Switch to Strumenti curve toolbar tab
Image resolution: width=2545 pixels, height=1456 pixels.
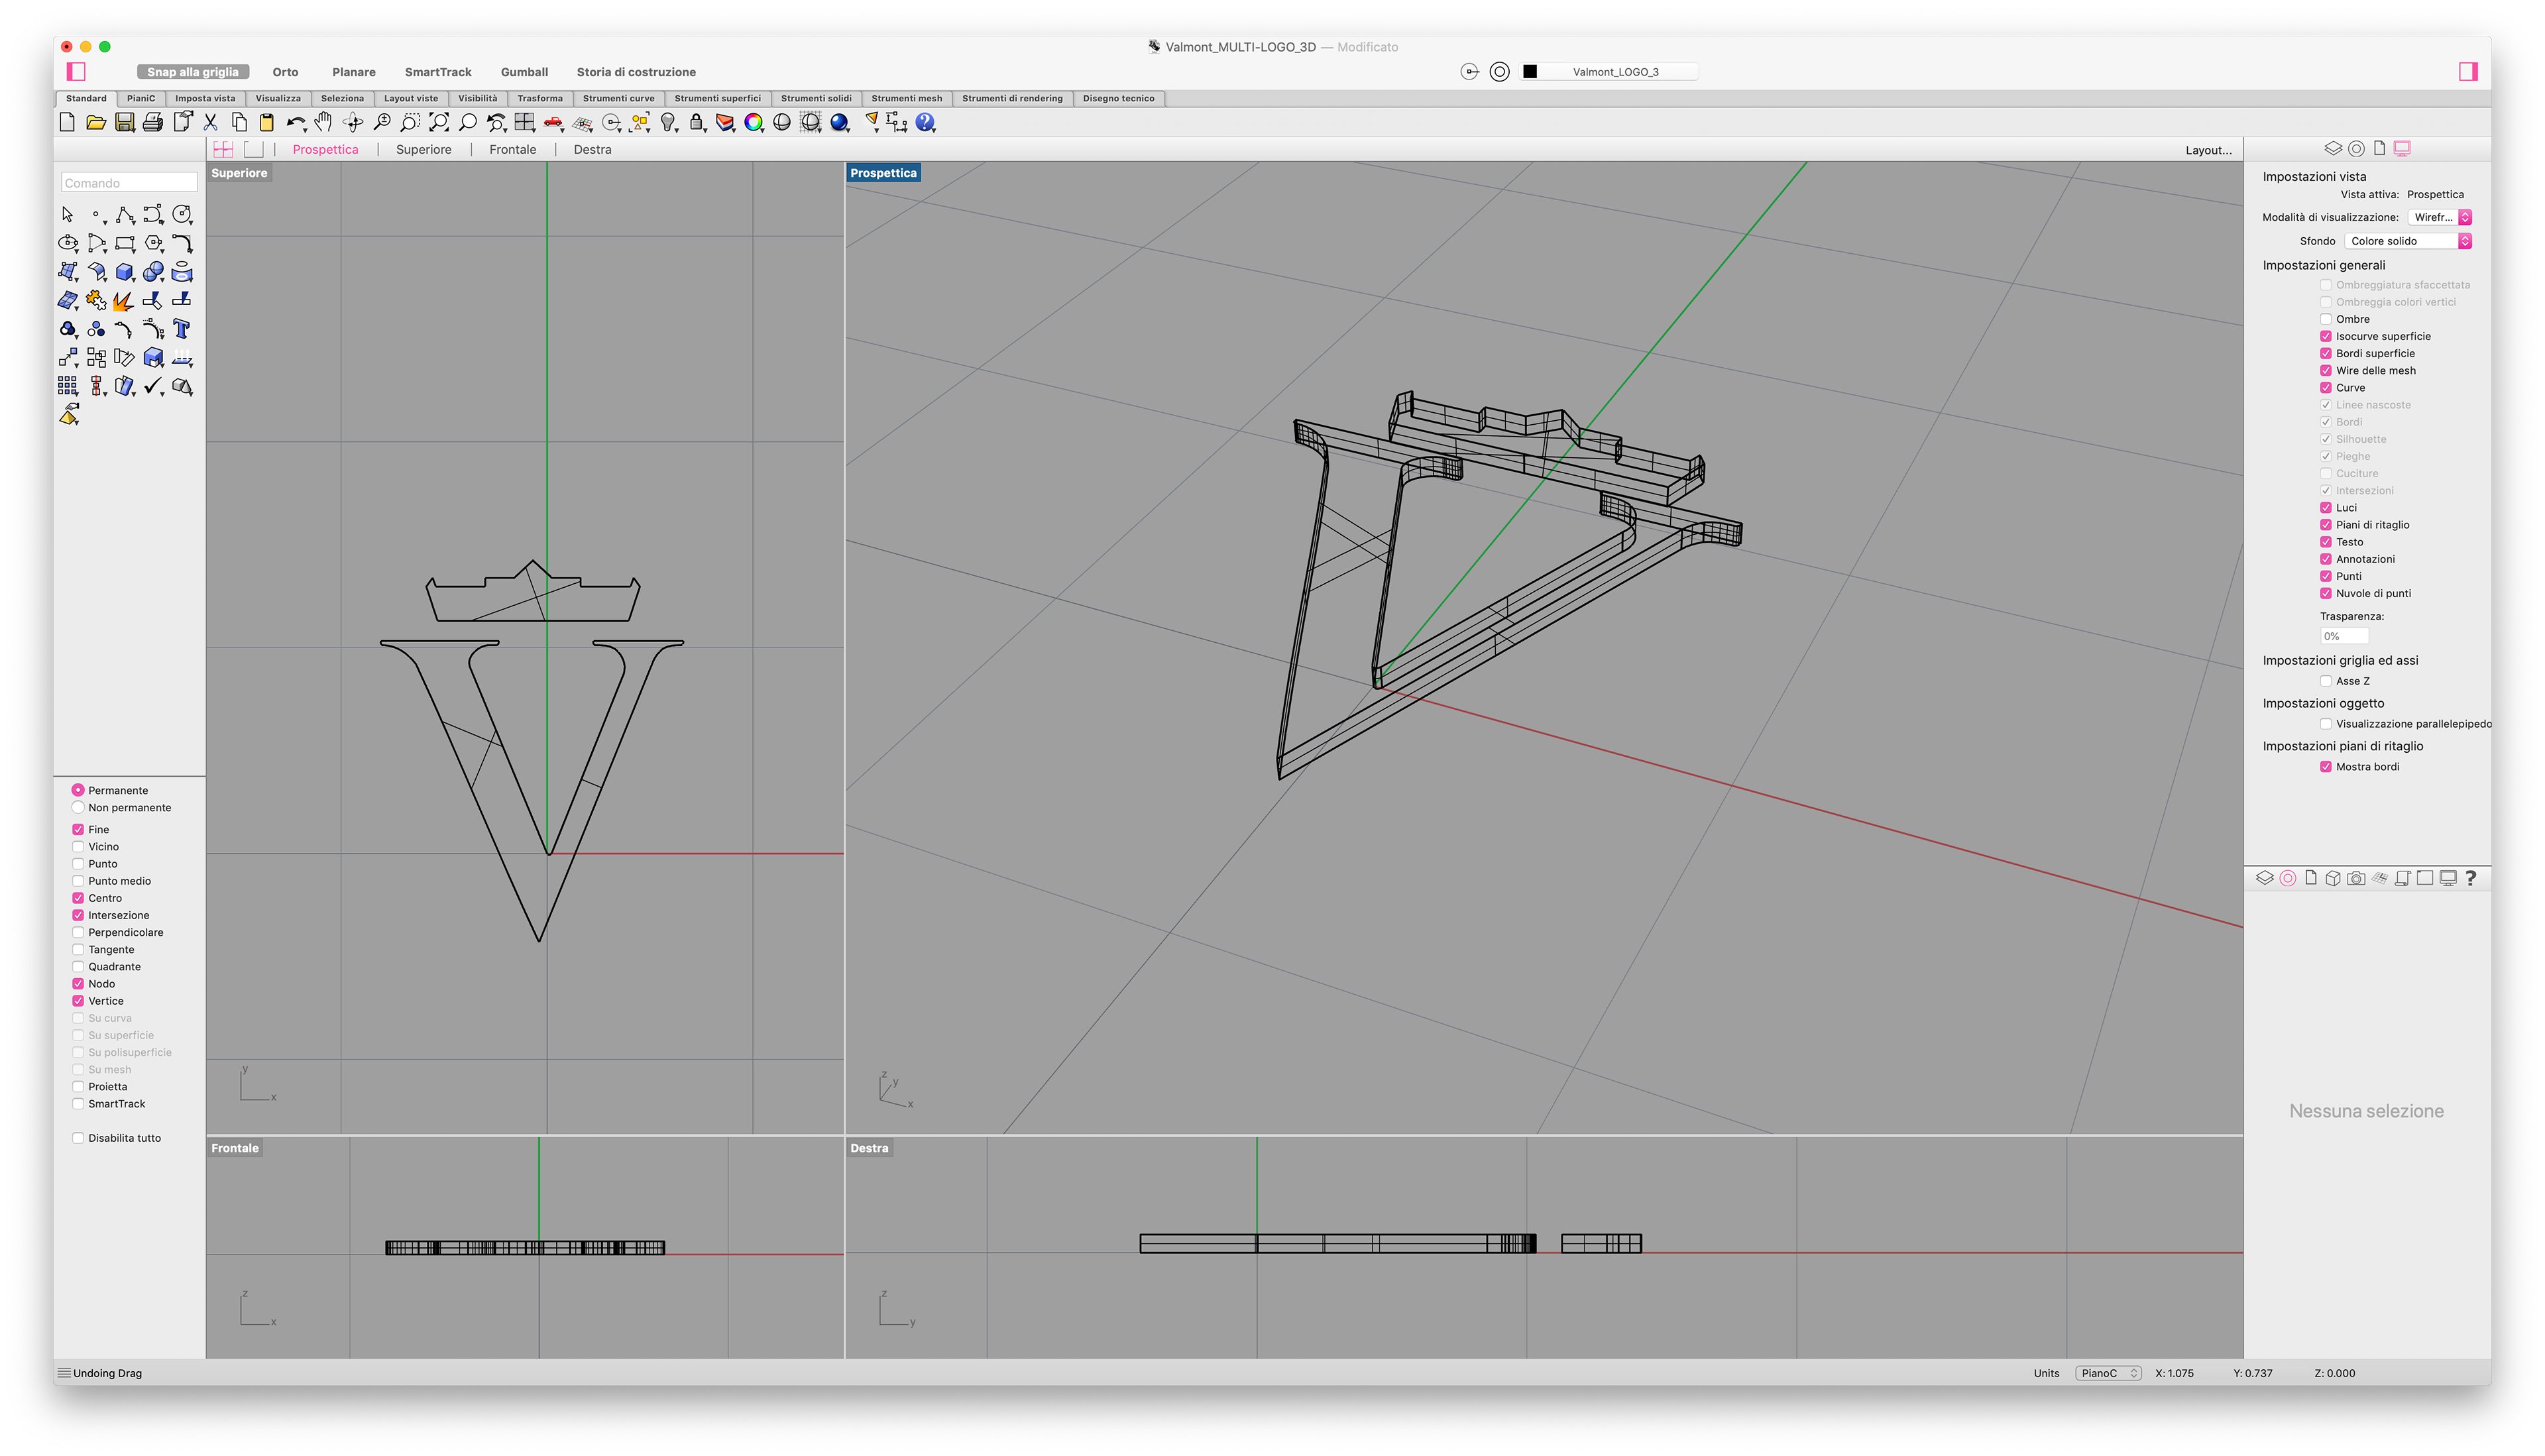[618, 98]
